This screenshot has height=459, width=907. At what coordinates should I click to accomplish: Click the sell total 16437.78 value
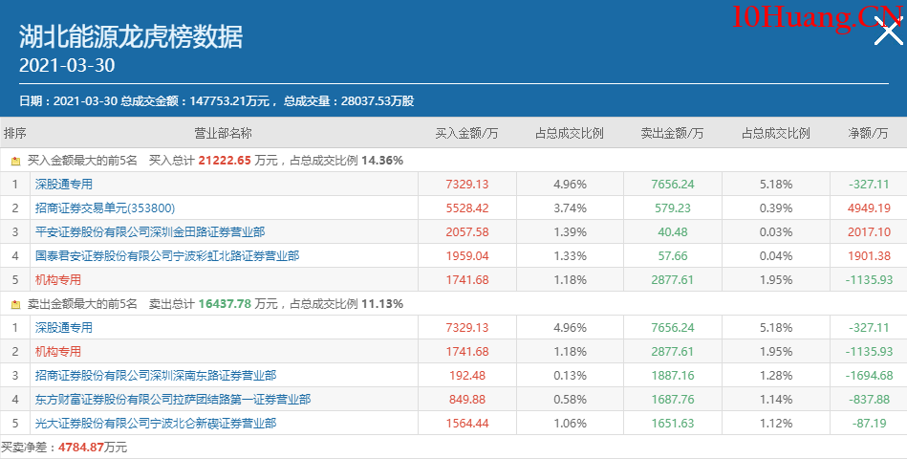pyautogui.click(x=225, y=304)
